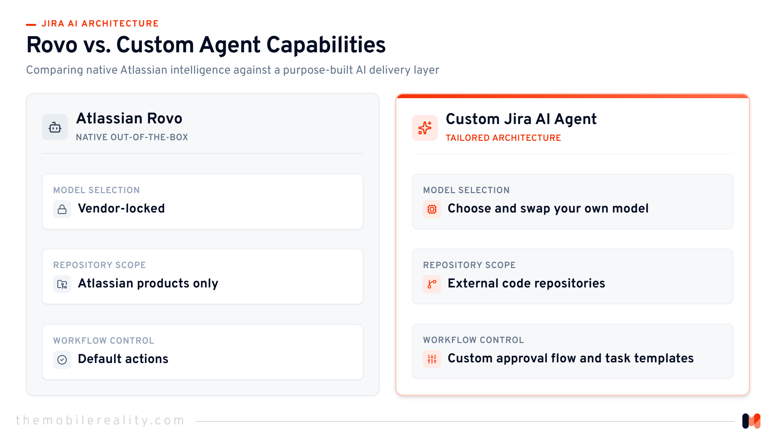Screen dimensions: 776x436
Task: Click the 'Custom Jira AI Agent' card heading
Action: pos(521,119)
